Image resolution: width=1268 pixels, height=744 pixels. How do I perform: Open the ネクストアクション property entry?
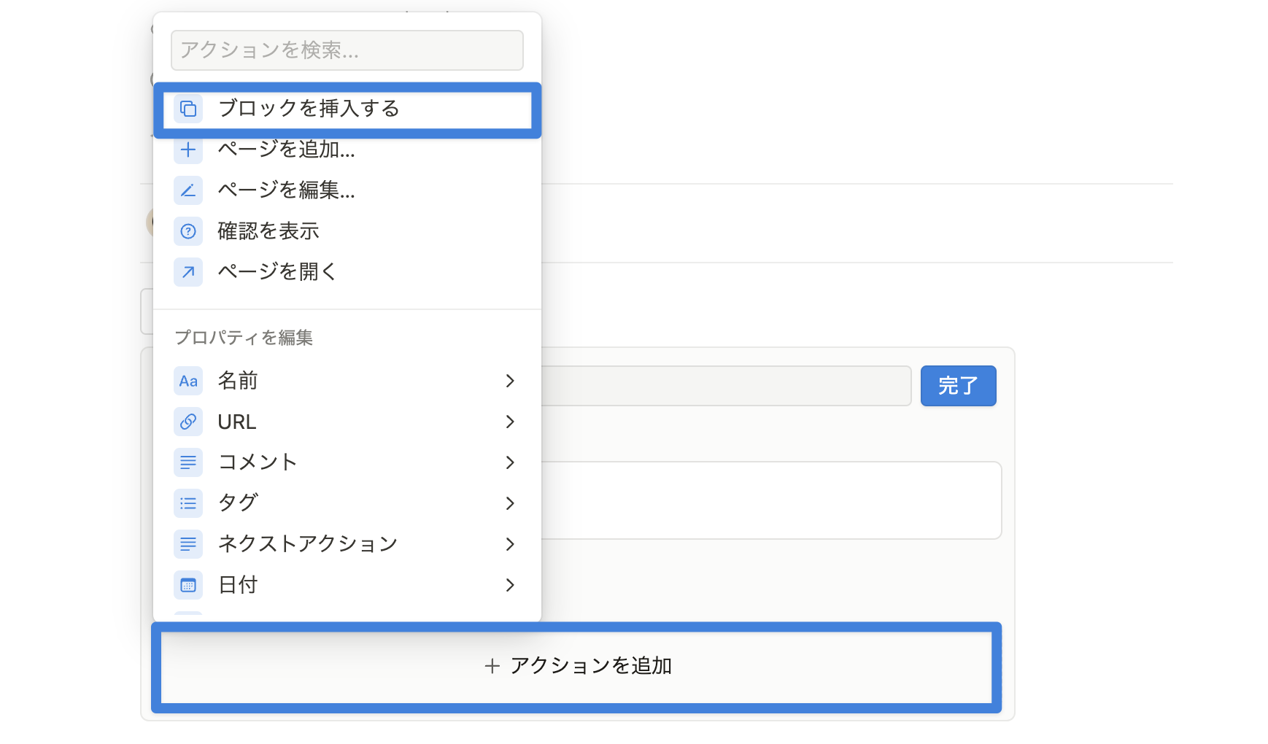(x=347, y=544)
